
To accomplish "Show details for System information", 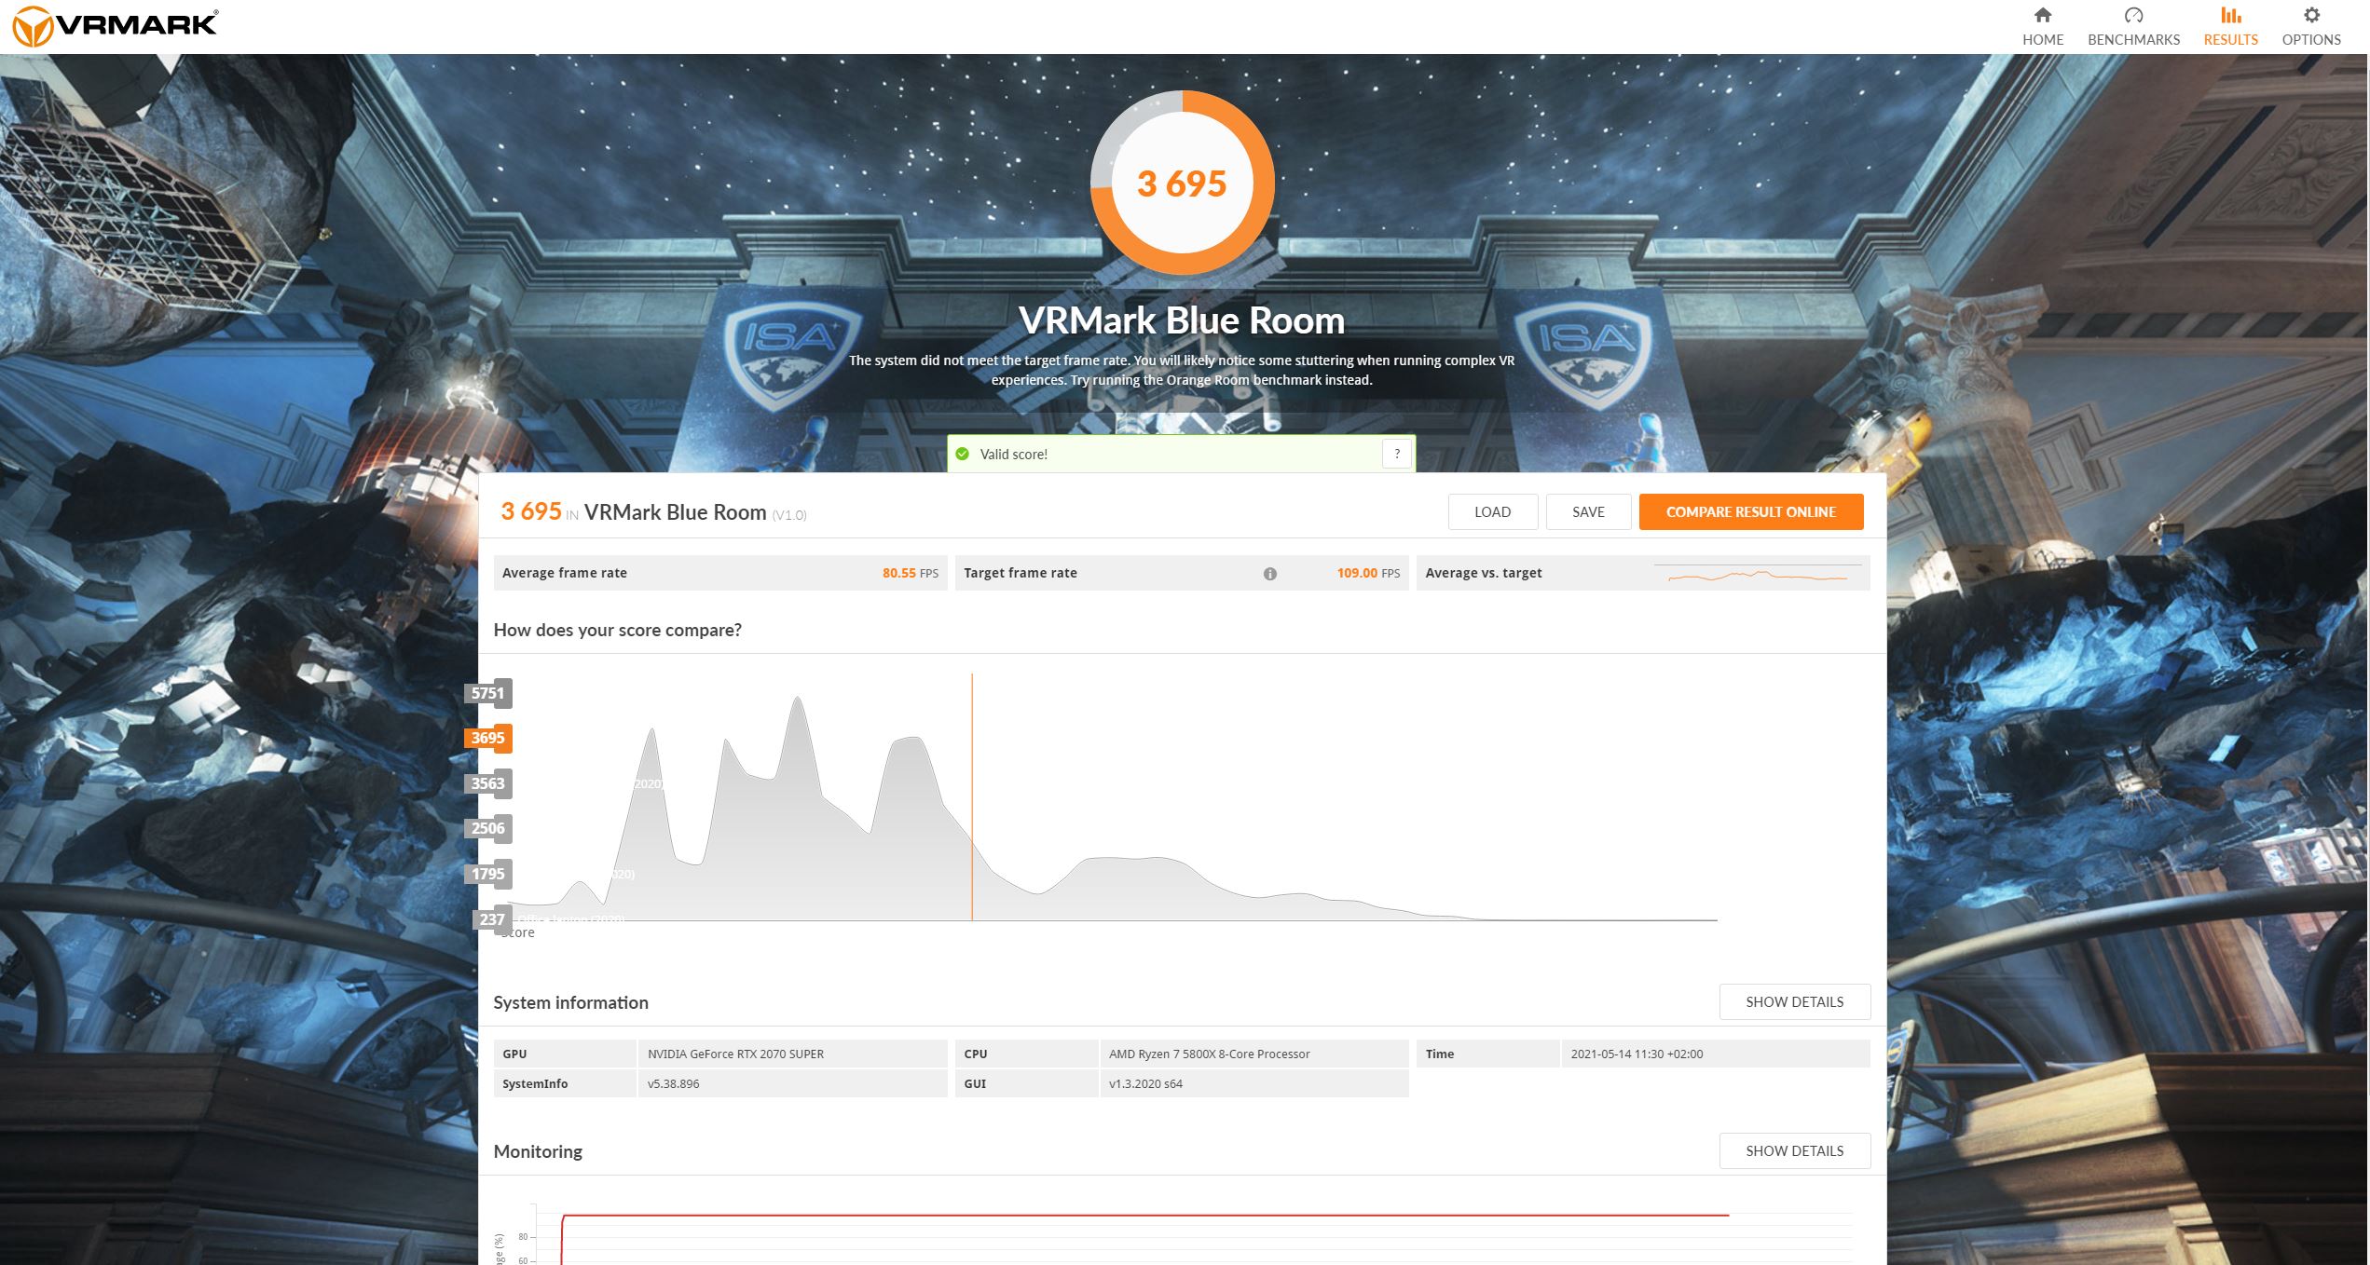I will point(1794,1001).
